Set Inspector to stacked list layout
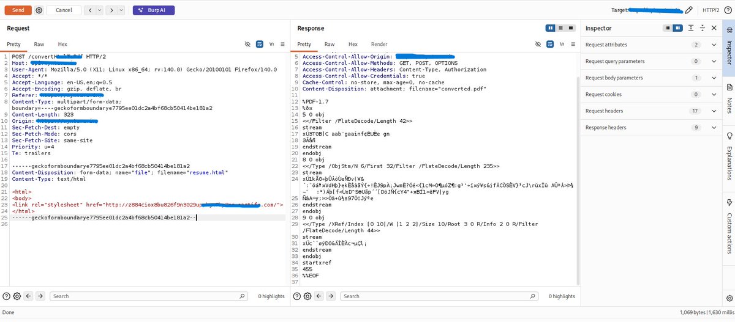Viewport: 735px width, 322px height. (668, 28)
